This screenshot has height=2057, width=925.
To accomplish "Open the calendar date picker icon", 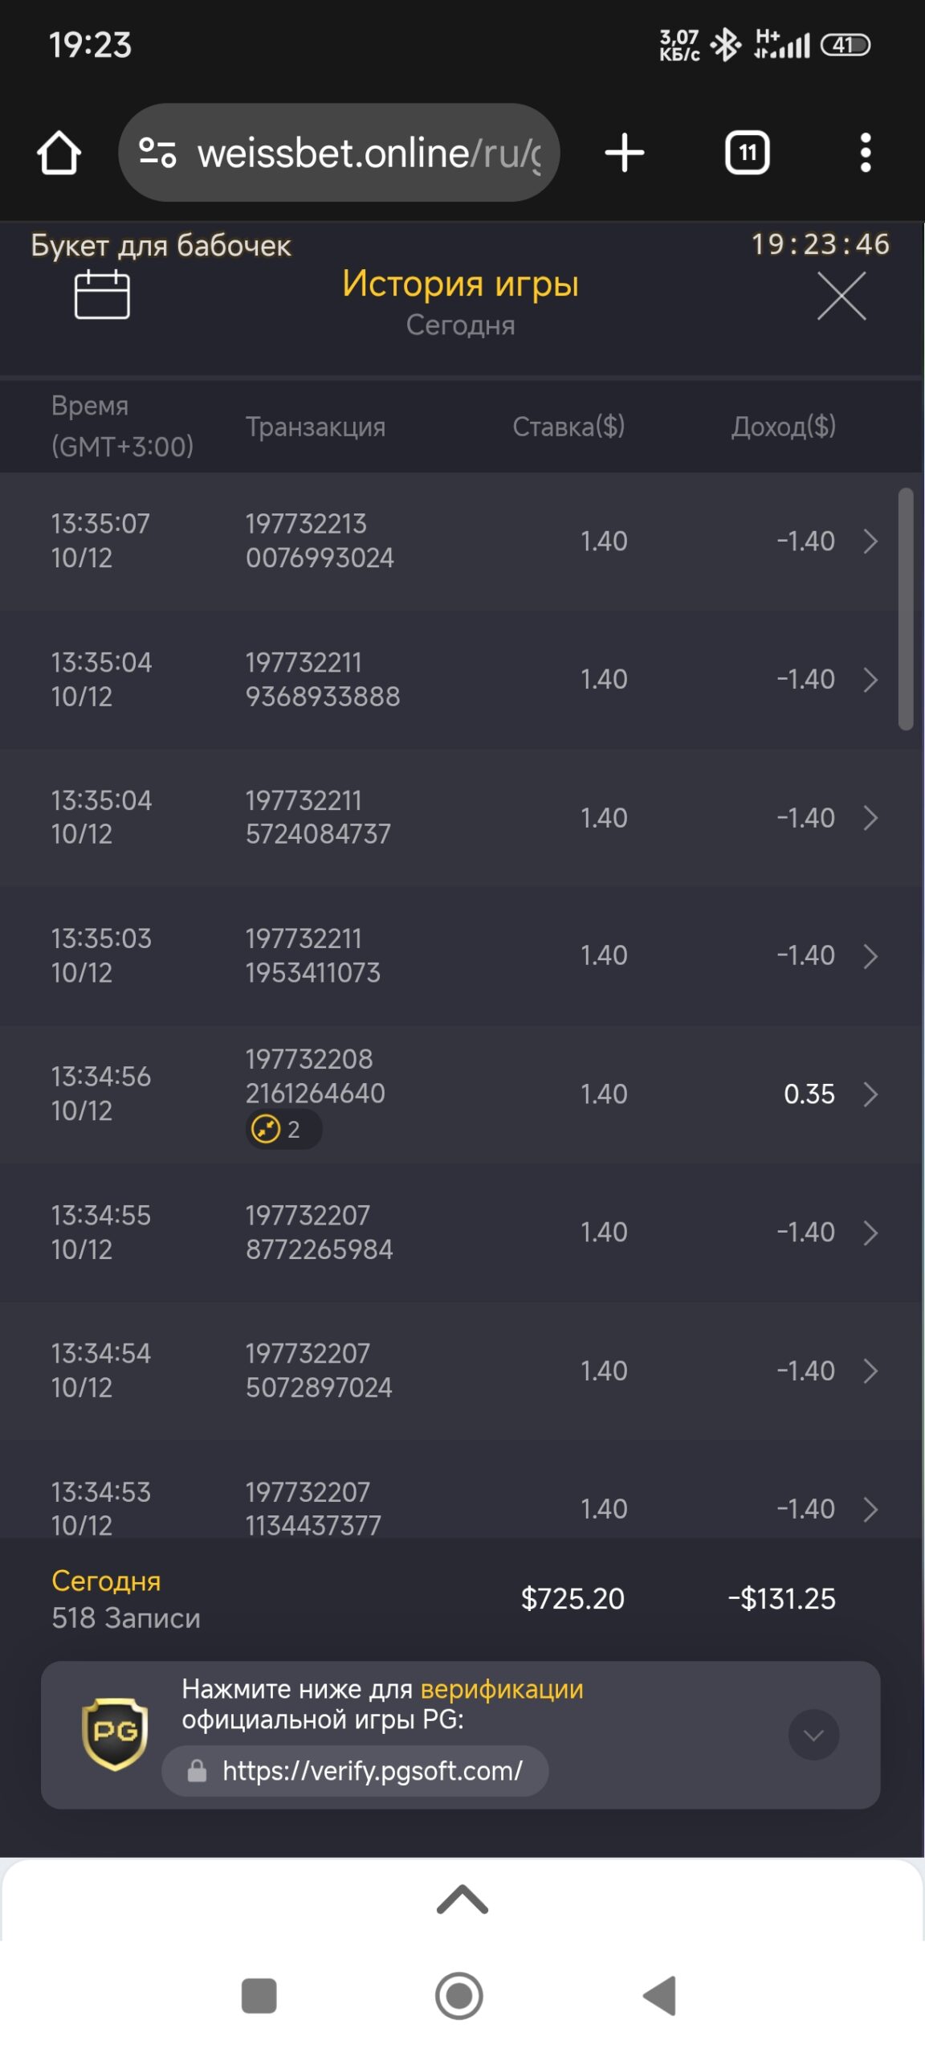I will tap(102, 295).
